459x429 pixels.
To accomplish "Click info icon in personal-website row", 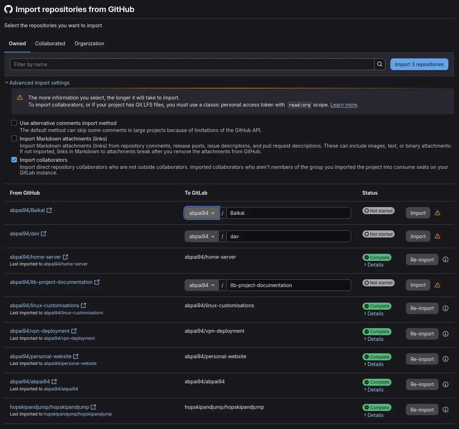I will 446,359.
